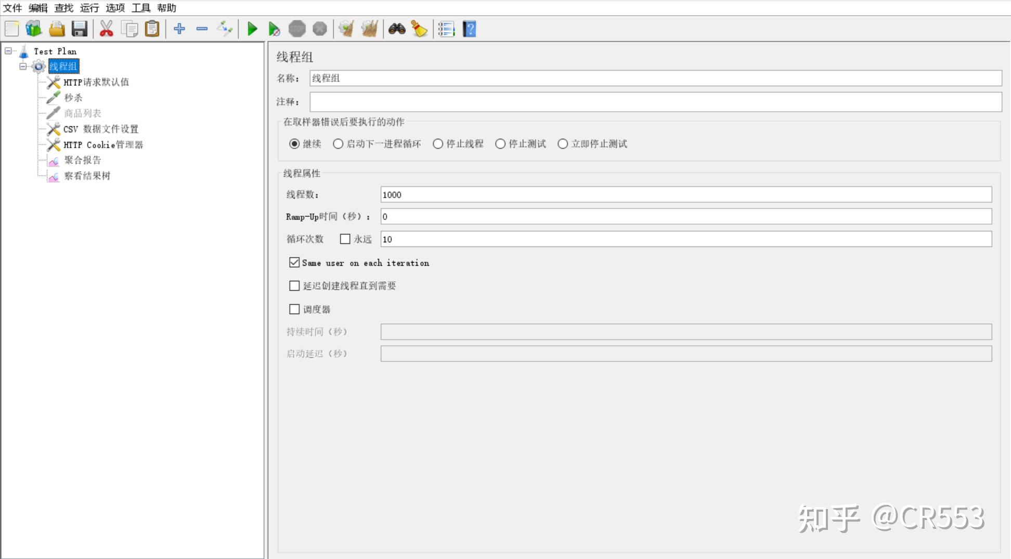Select the HTTP Cookie管理器 tree item
1011x559 pixels.
[102, 145]
